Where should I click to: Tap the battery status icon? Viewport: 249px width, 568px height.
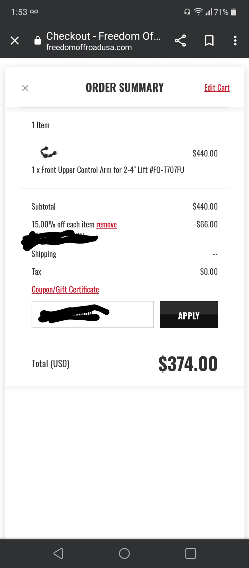(234, 12)
